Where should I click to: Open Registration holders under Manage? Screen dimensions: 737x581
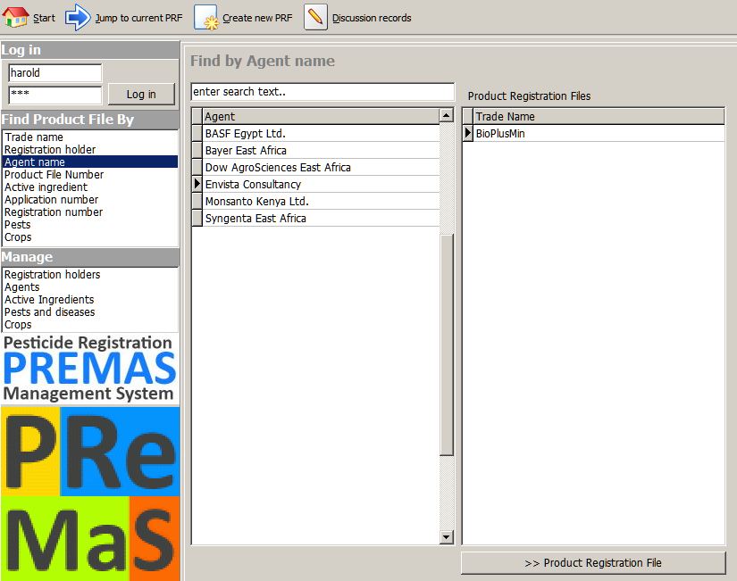pos(52,275)
